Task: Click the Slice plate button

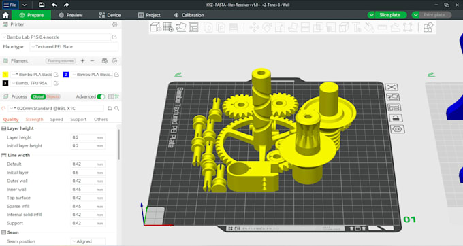Action: click(x=389, y=15)
